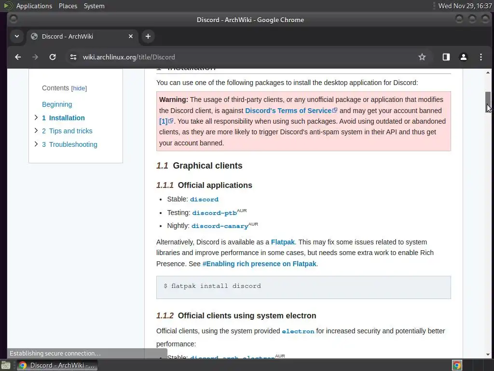Click the external link icon after [1]

coord(171,121)
